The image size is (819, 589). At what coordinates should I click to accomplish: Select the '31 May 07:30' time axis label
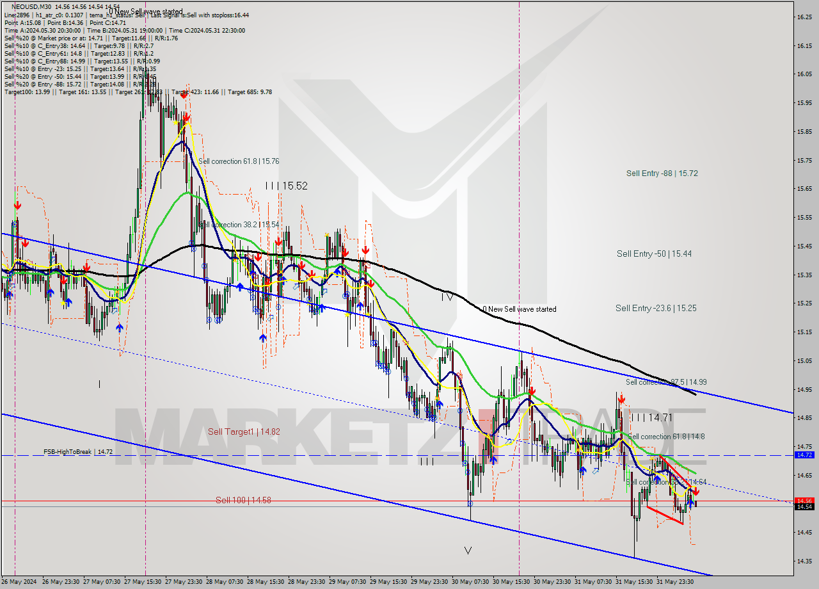click(594, 582)
